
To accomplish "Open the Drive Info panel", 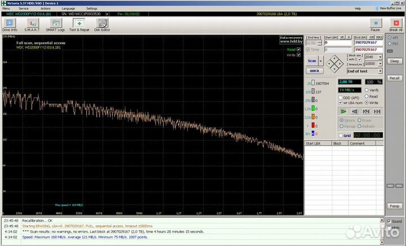I will click(x=10, y=24).
